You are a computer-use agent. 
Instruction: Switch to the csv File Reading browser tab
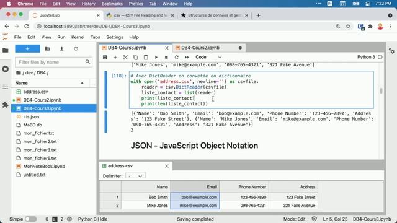point(140,15)
